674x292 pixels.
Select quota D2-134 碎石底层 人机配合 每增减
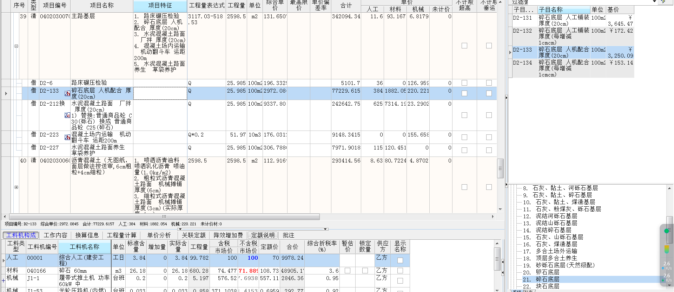tap(573, 68)
